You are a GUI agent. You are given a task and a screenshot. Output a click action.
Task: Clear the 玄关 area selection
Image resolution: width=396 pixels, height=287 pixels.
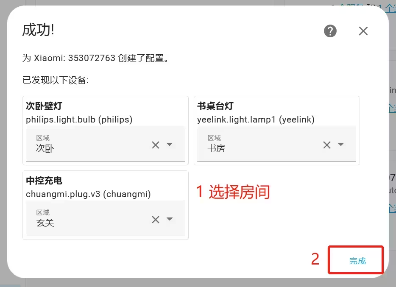[156, 219]
